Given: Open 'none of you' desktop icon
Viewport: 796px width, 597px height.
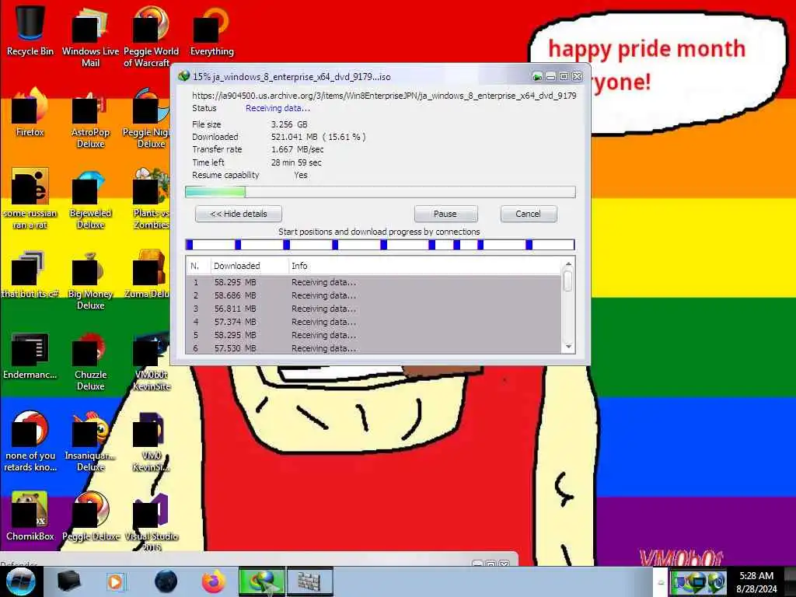Looking at the screenshot, I should point(30,441).
